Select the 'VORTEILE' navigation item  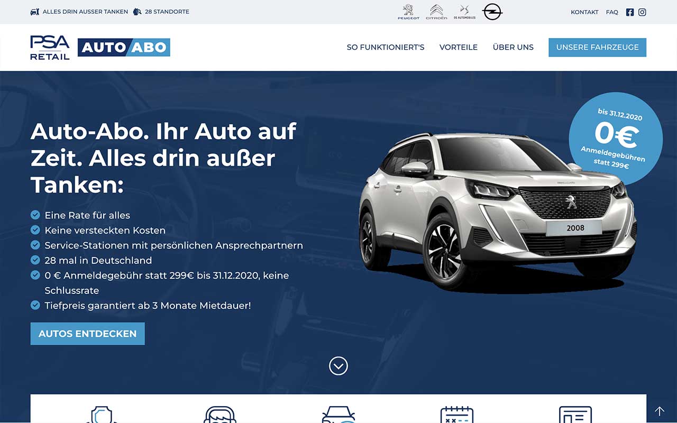pos(459,47)
